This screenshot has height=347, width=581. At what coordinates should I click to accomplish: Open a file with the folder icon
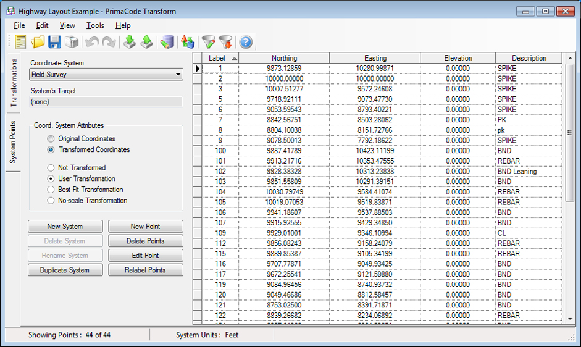pos(38,42)
